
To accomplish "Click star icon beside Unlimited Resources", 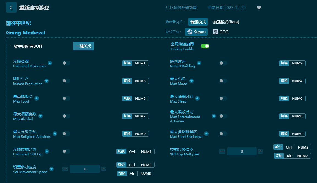I will tap(50, 63).
